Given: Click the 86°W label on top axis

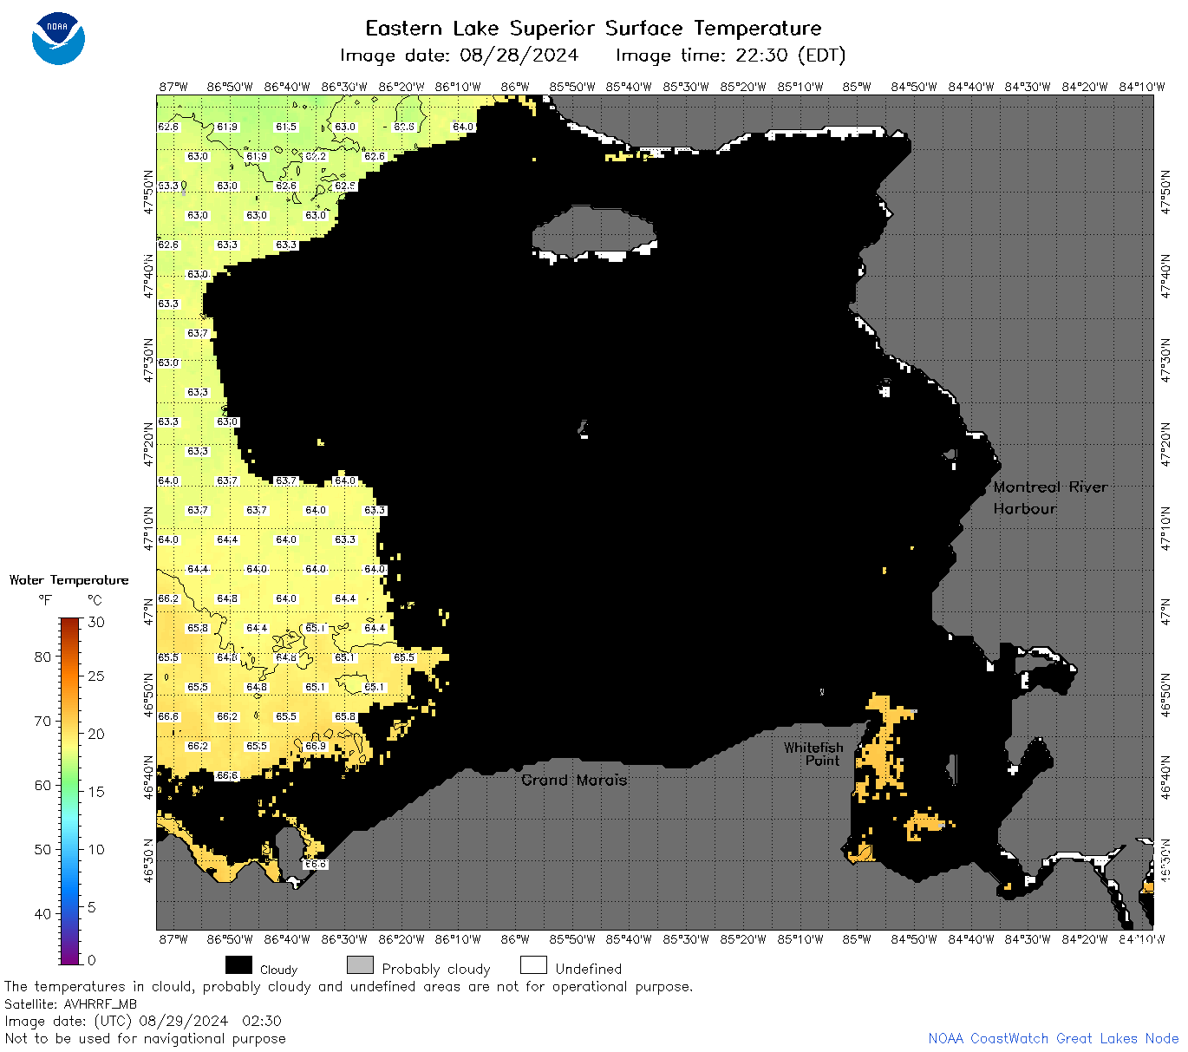Looking at the screenshot, I should pyautogui.click(x=515, y=87).
